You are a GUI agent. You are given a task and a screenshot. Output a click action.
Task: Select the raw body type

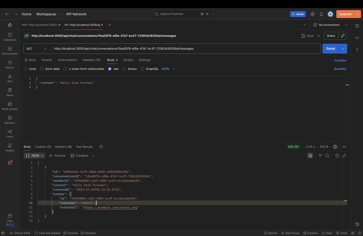(x=114, y=69)
